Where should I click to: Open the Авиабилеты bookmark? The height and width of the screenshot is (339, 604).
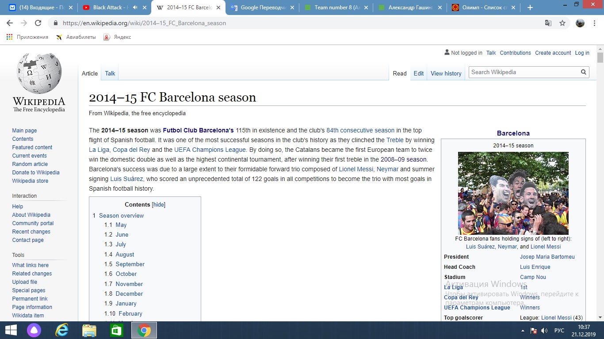point(76,37)
